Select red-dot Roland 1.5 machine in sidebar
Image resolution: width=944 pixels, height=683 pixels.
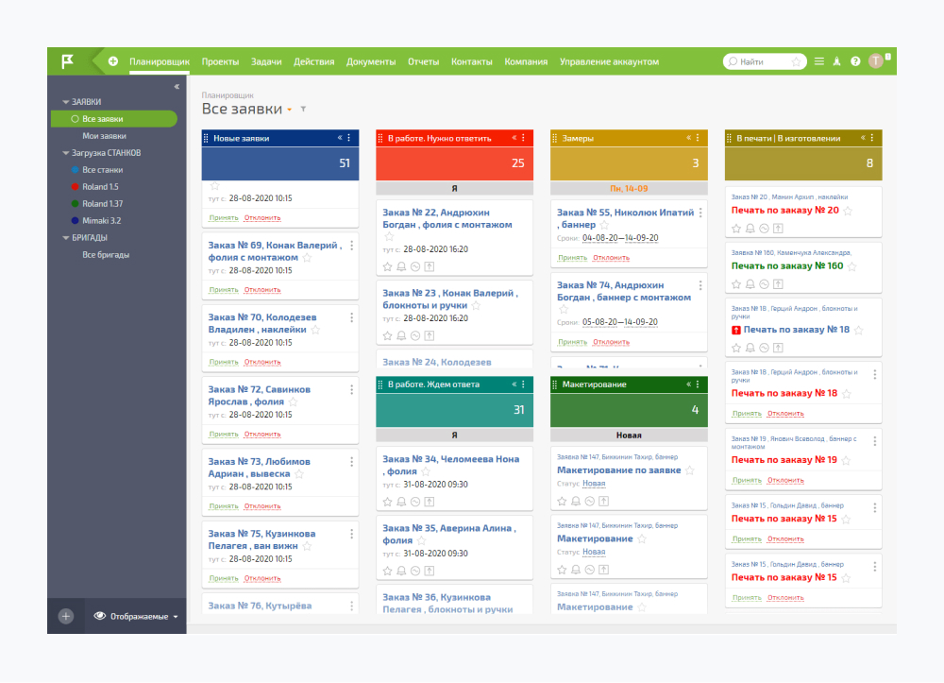tap(100, 187)
